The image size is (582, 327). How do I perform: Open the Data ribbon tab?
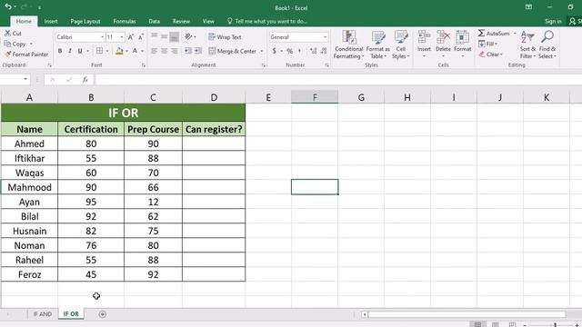[155, 21]
